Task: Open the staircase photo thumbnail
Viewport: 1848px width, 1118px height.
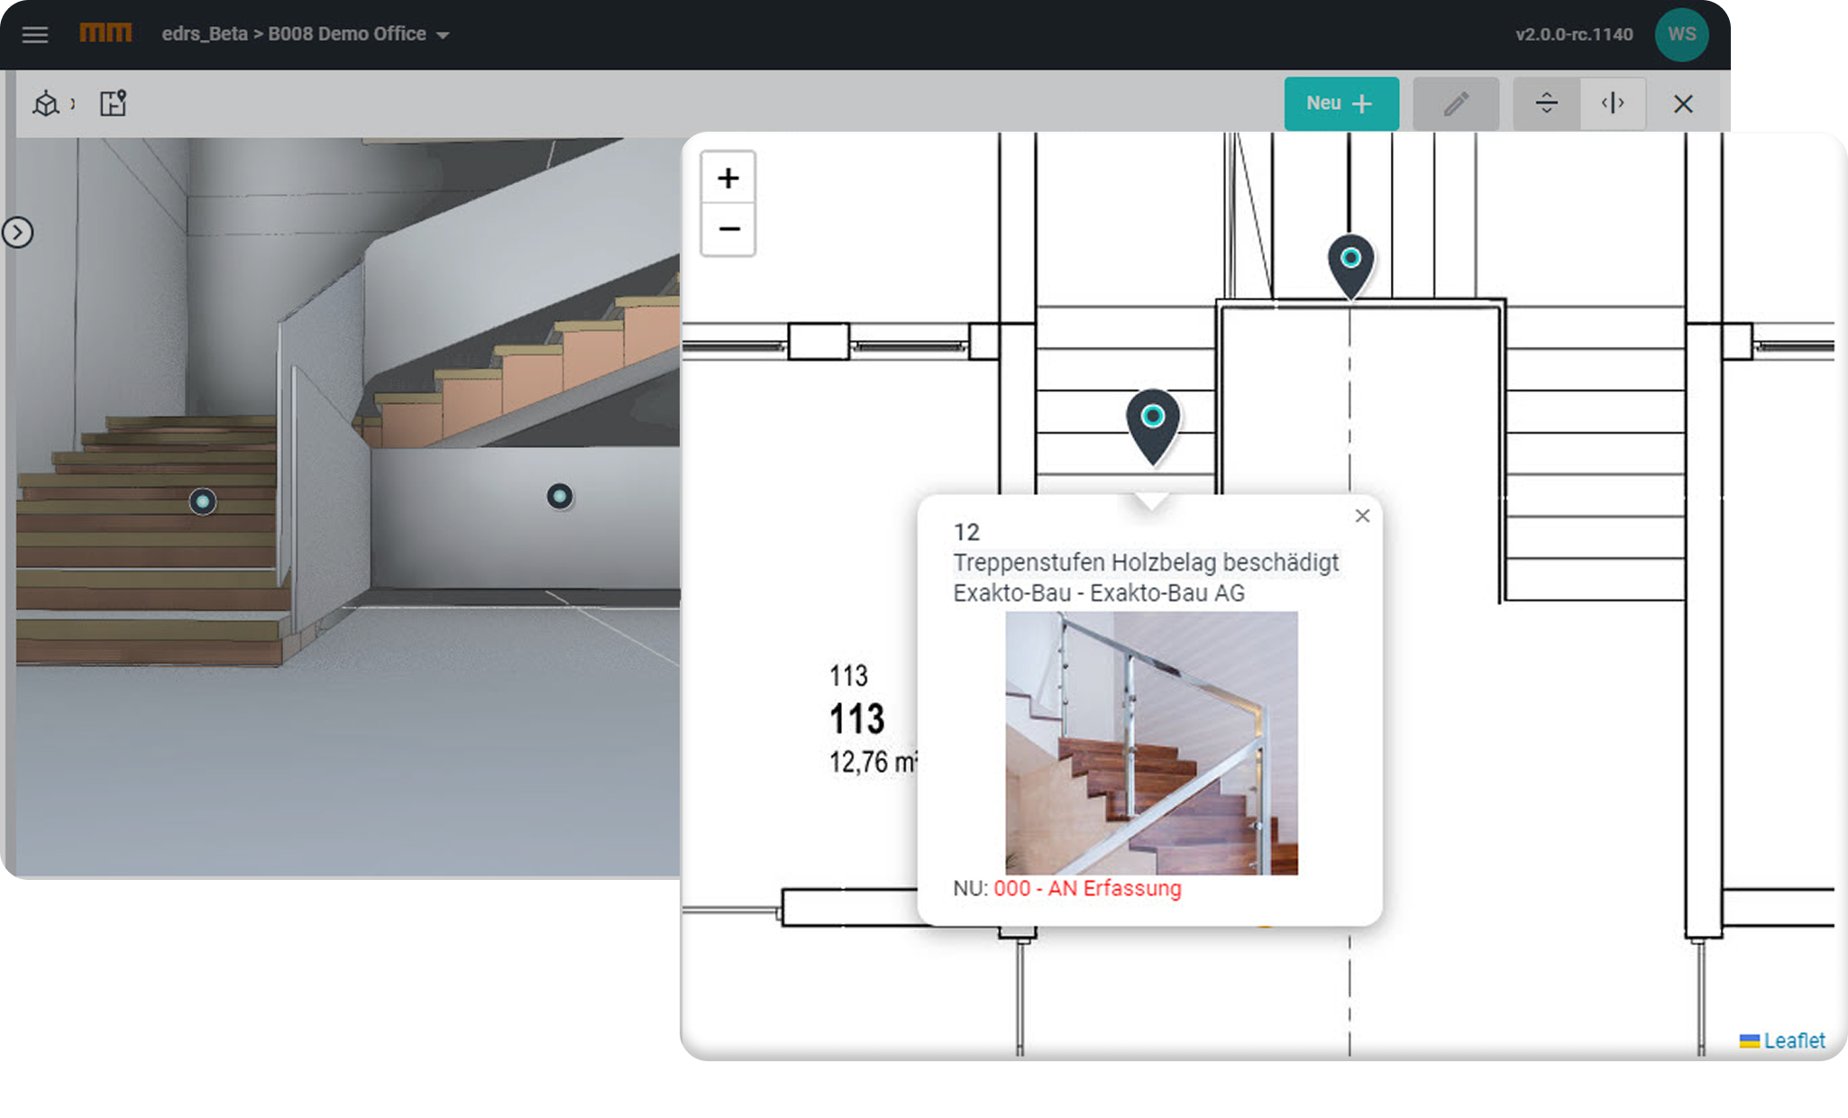Action: coord(1151,743)
